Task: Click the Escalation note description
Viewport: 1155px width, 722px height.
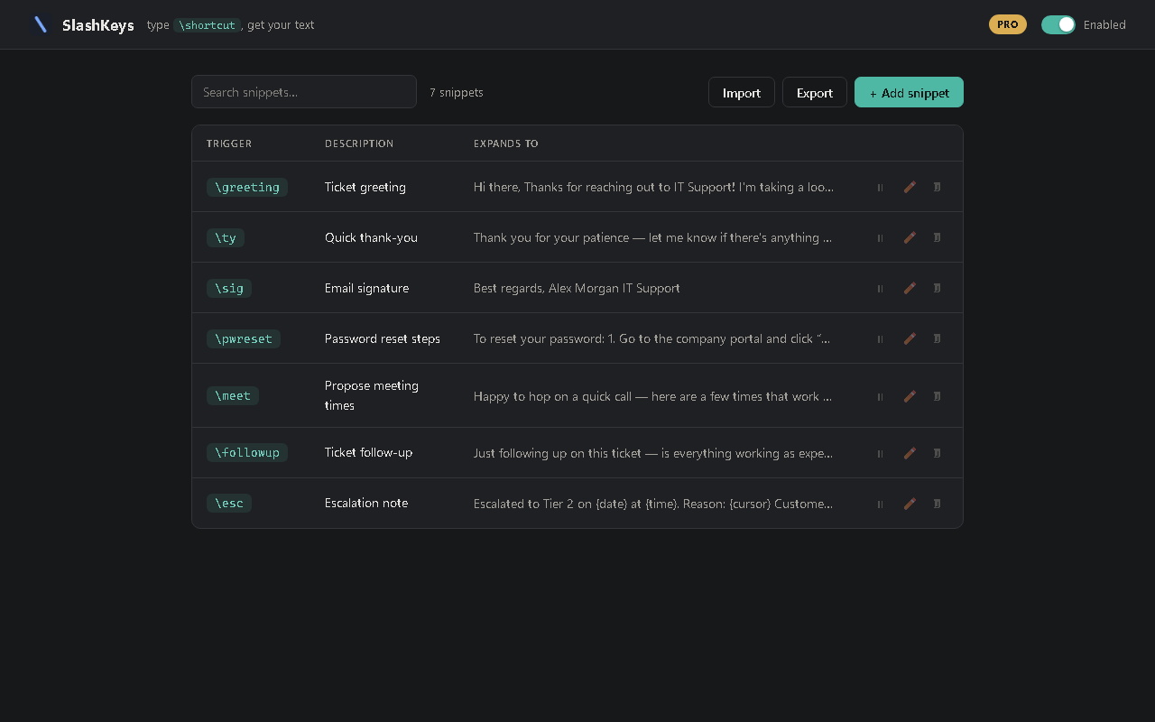Action: pos(366,503)
